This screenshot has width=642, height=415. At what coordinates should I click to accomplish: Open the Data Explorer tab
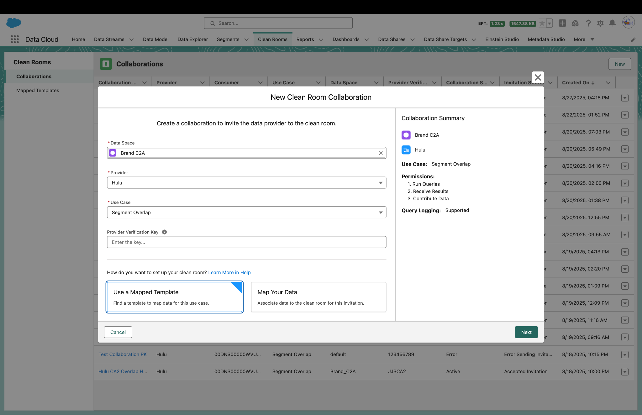click(193, 39)
